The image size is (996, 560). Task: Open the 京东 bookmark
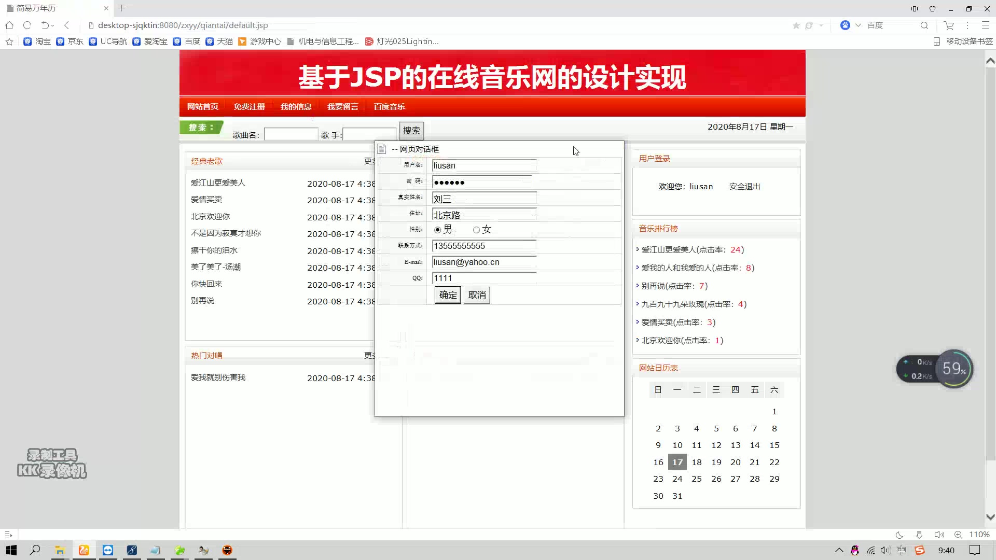pos(70,41)
